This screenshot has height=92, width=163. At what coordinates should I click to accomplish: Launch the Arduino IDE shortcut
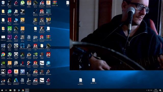[10, 13]
